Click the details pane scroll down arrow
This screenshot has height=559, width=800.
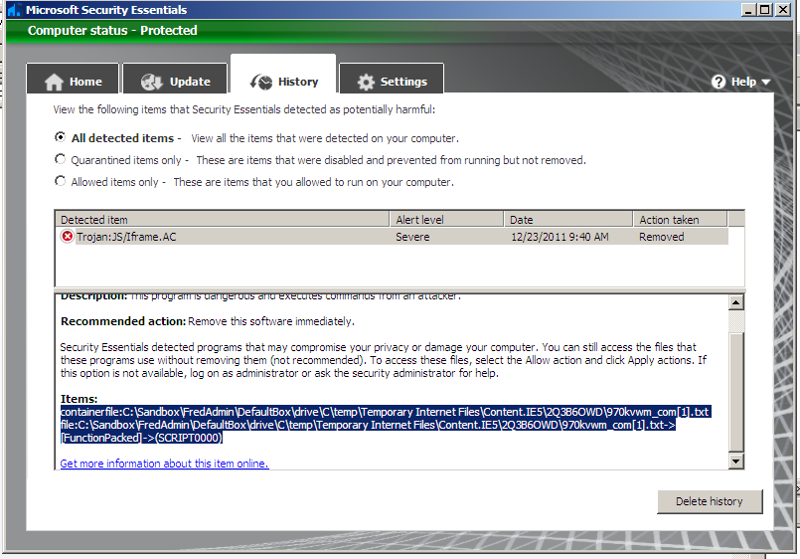tap(735, 461)
